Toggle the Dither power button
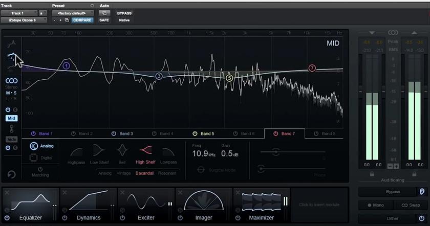 click(x=421, y=218)
